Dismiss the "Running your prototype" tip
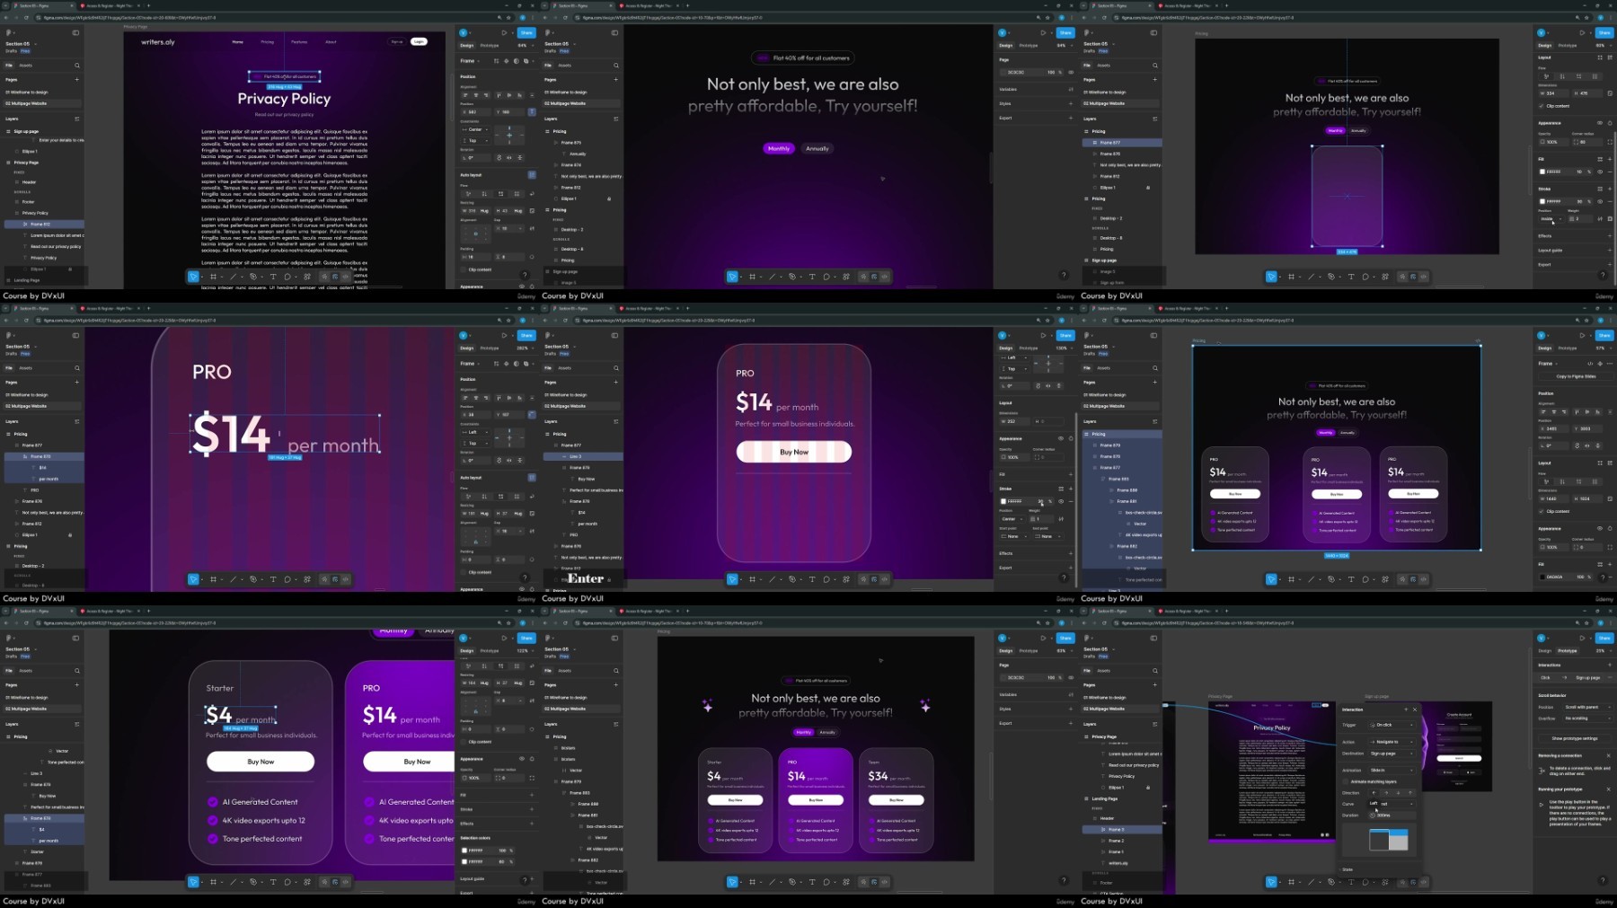This screenshot has width=1617, height=908. 1608,789
